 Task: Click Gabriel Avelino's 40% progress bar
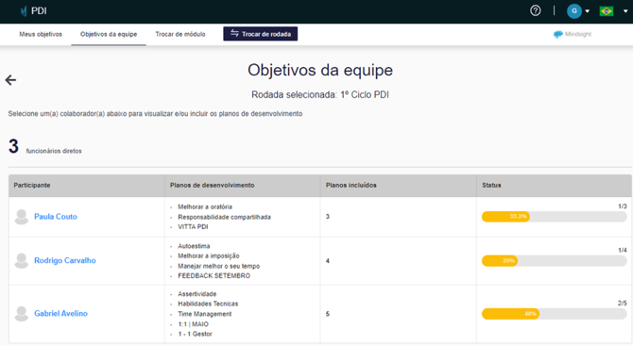coord(554,314)
